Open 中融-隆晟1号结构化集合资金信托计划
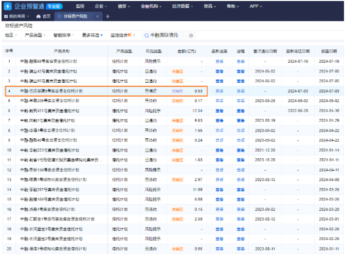Screen dimensions: 345x257 click(x=53, y=179)
